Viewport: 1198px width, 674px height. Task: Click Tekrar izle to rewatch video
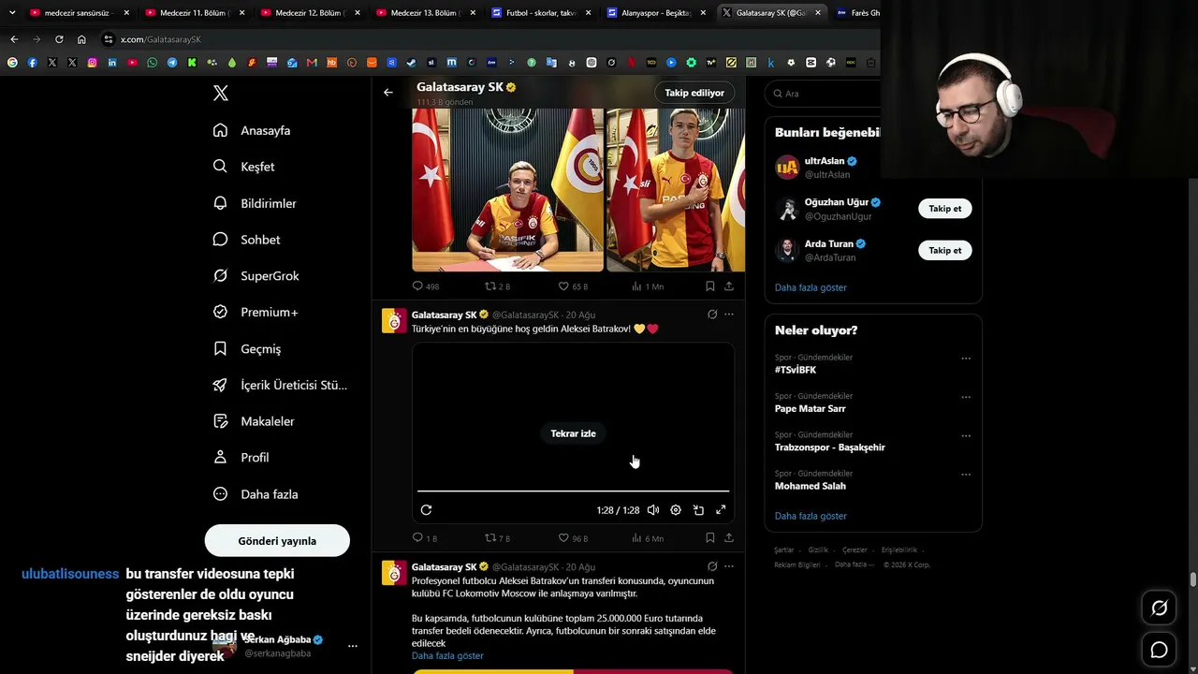(573, 433)
